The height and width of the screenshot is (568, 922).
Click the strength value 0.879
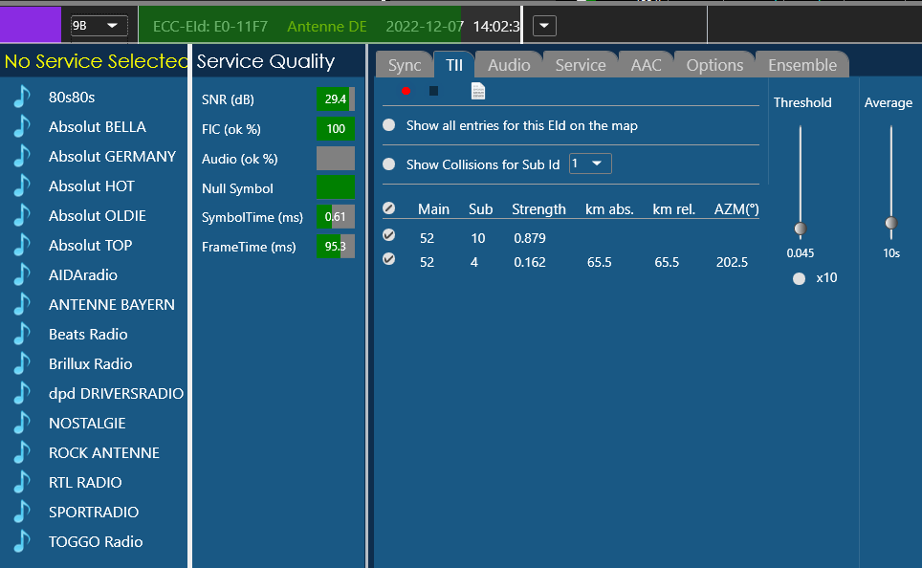click(530, 238)
